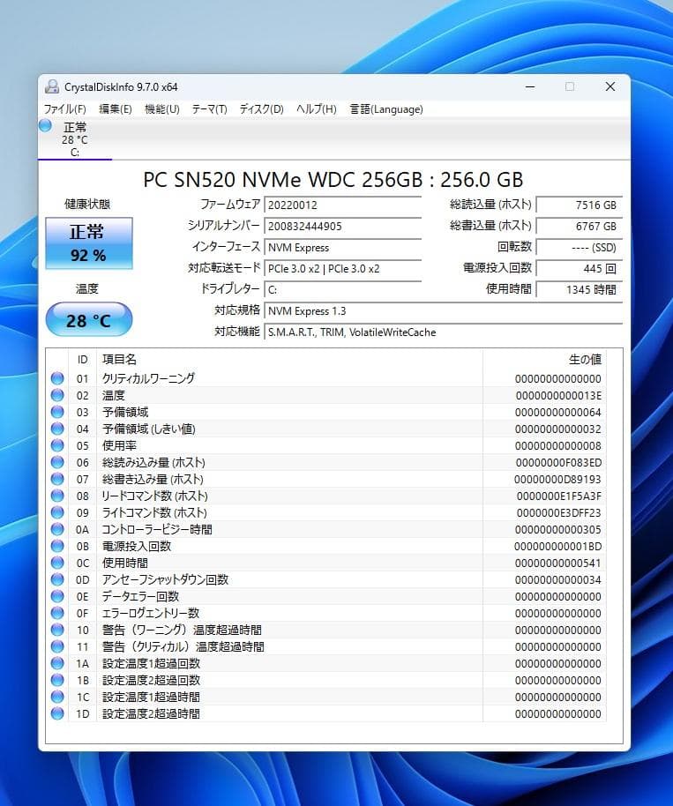The width and height of the screenshot is (673, 806).
Task: Click the status orb for 総読み込み量 (ホスト) row
Action: coord(57,462)
